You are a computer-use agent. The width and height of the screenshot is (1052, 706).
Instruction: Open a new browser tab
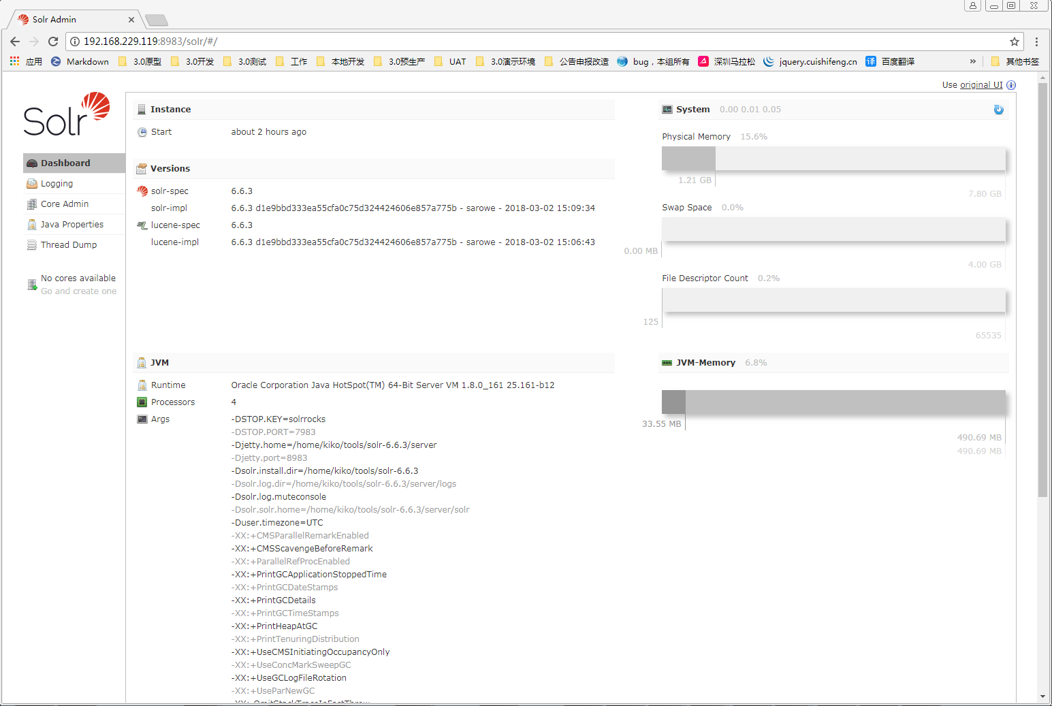click(157, 20)
